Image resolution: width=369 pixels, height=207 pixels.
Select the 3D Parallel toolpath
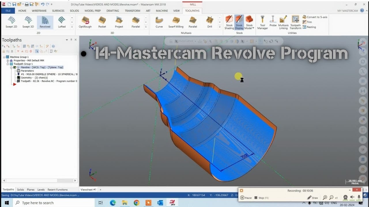tap(135, 22)
